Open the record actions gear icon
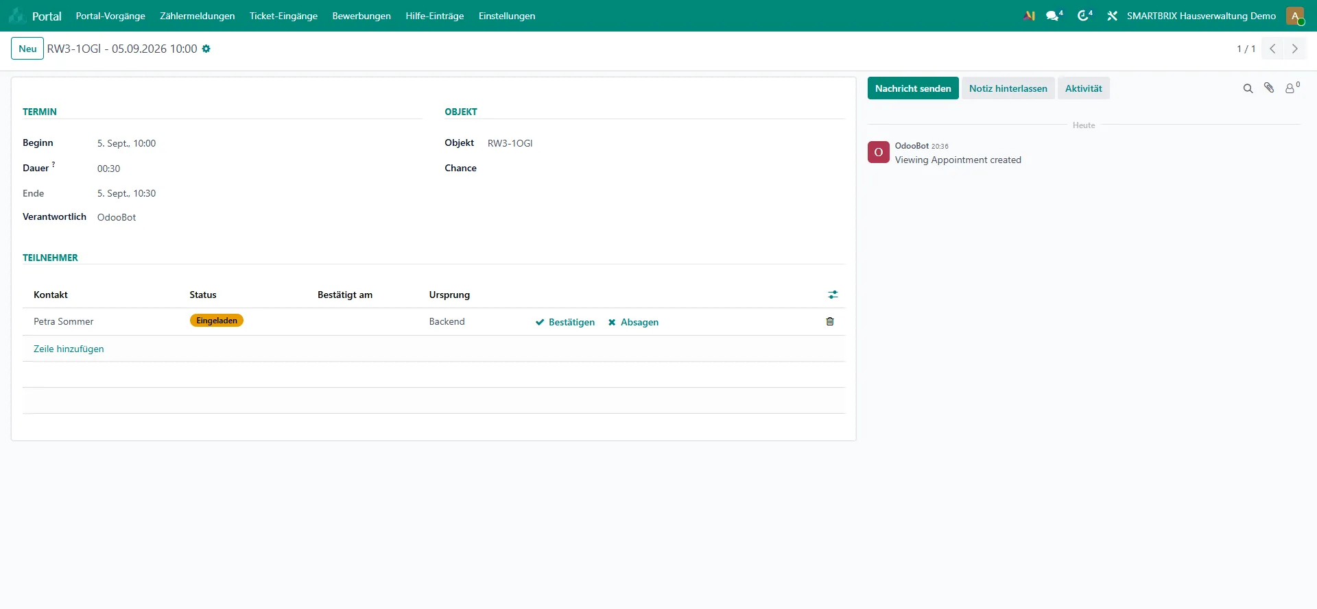1317x609 pixels. pyautogui.click(x=206, y=49)
